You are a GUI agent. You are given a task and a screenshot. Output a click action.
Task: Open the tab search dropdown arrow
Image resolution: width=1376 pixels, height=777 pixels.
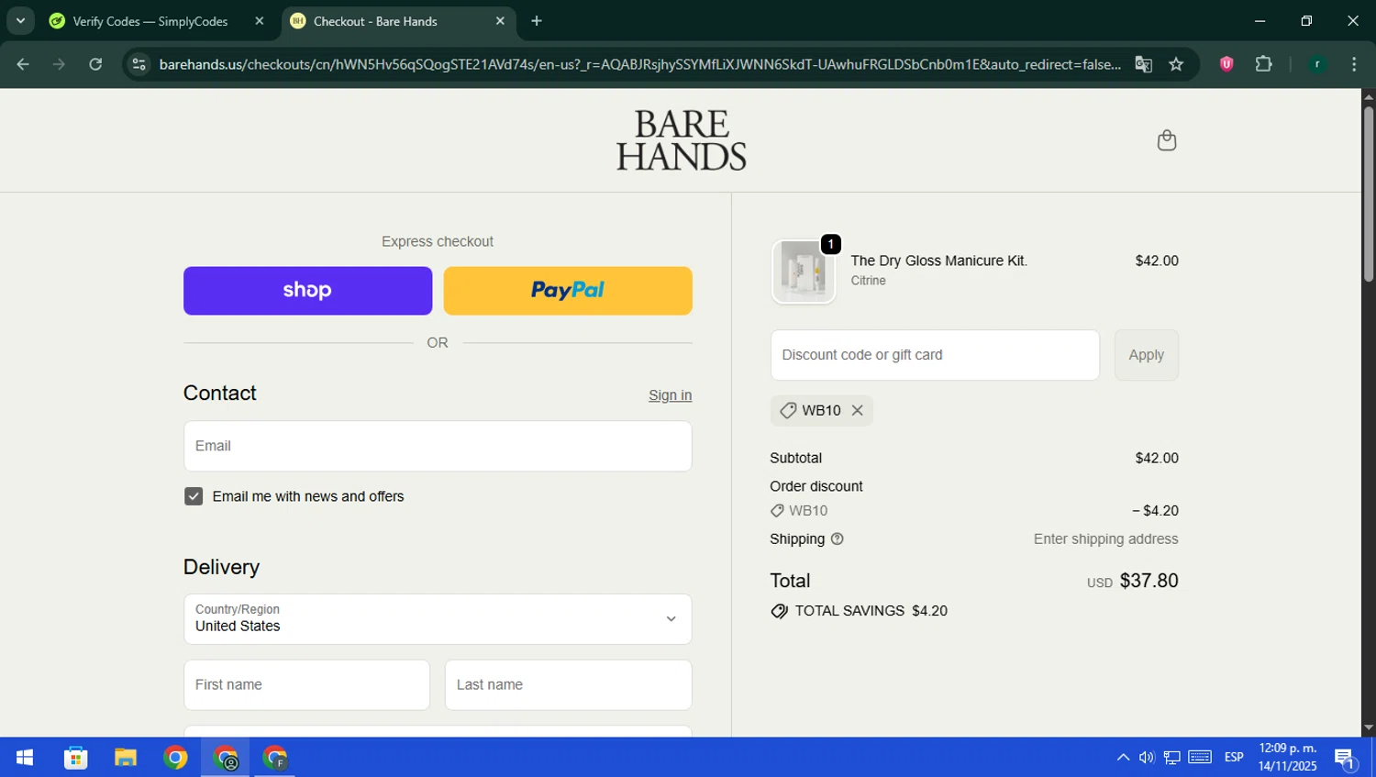pos(20,20)
